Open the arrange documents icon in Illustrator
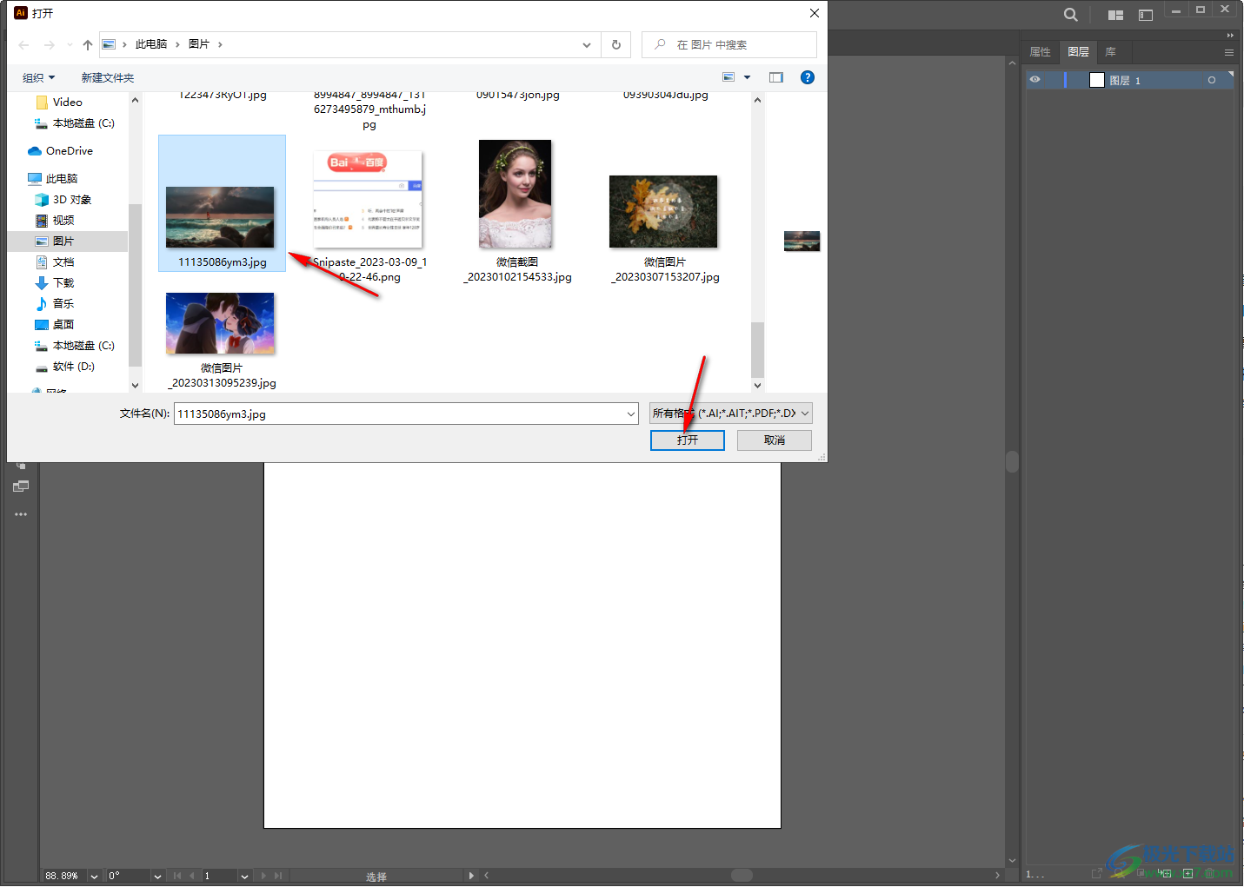This screenshot has width=1244, height=887. [1115, 15]
